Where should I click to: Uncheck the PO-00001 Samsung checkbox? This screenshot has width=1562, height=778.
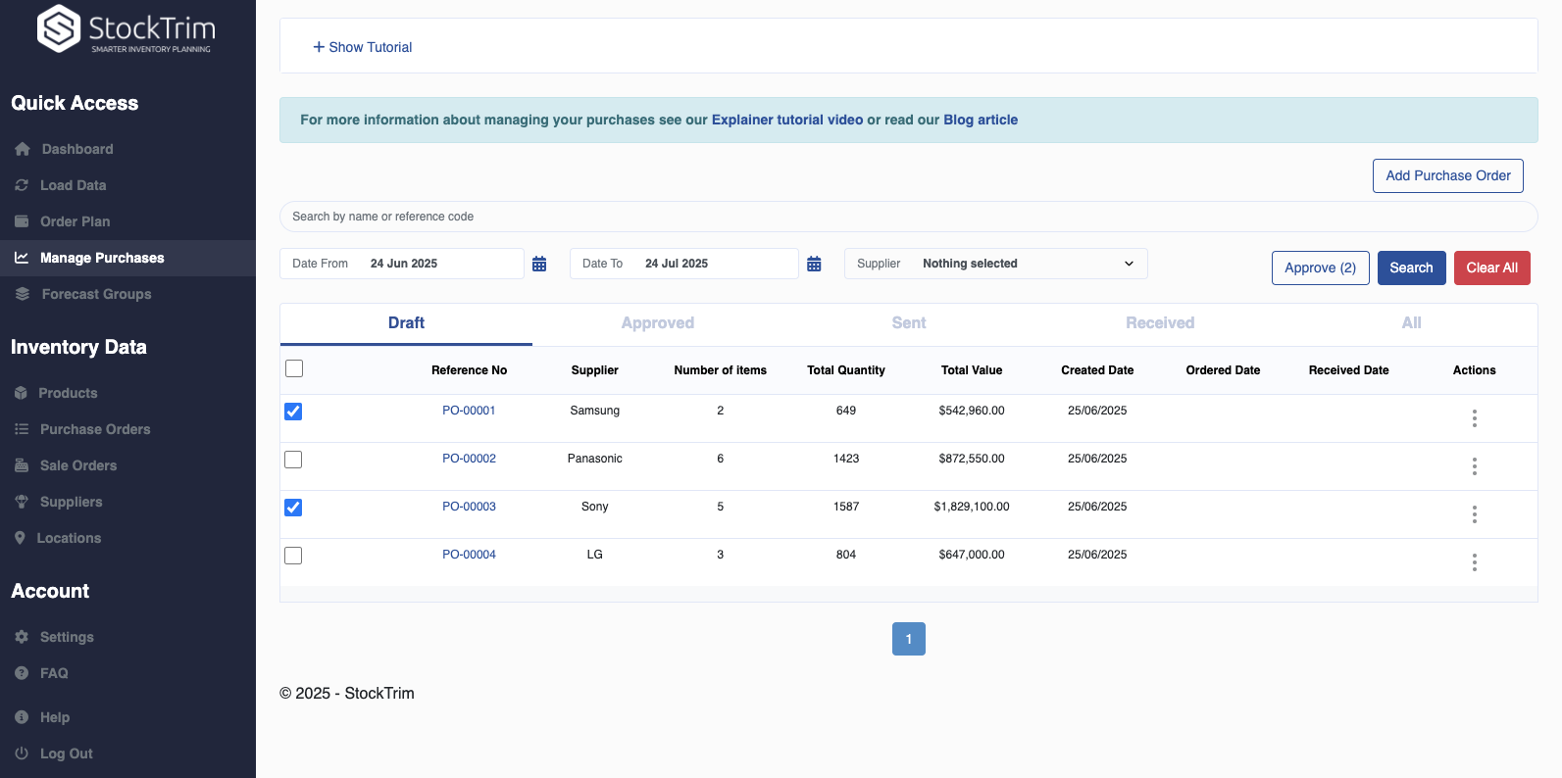point(293,412)
